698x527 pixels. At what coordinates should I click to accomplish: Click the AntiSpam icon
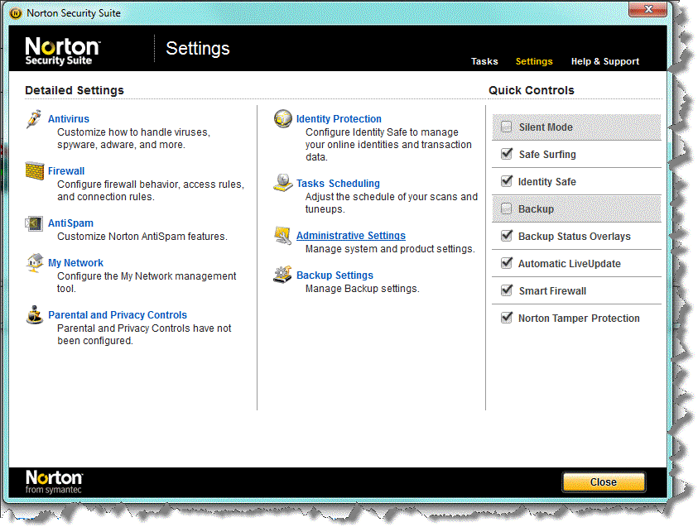pyautogui.click(x=34, y=223)
